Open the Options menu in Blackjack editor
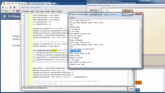This screenshot has width=165, height=93. [x=37, y=7]
